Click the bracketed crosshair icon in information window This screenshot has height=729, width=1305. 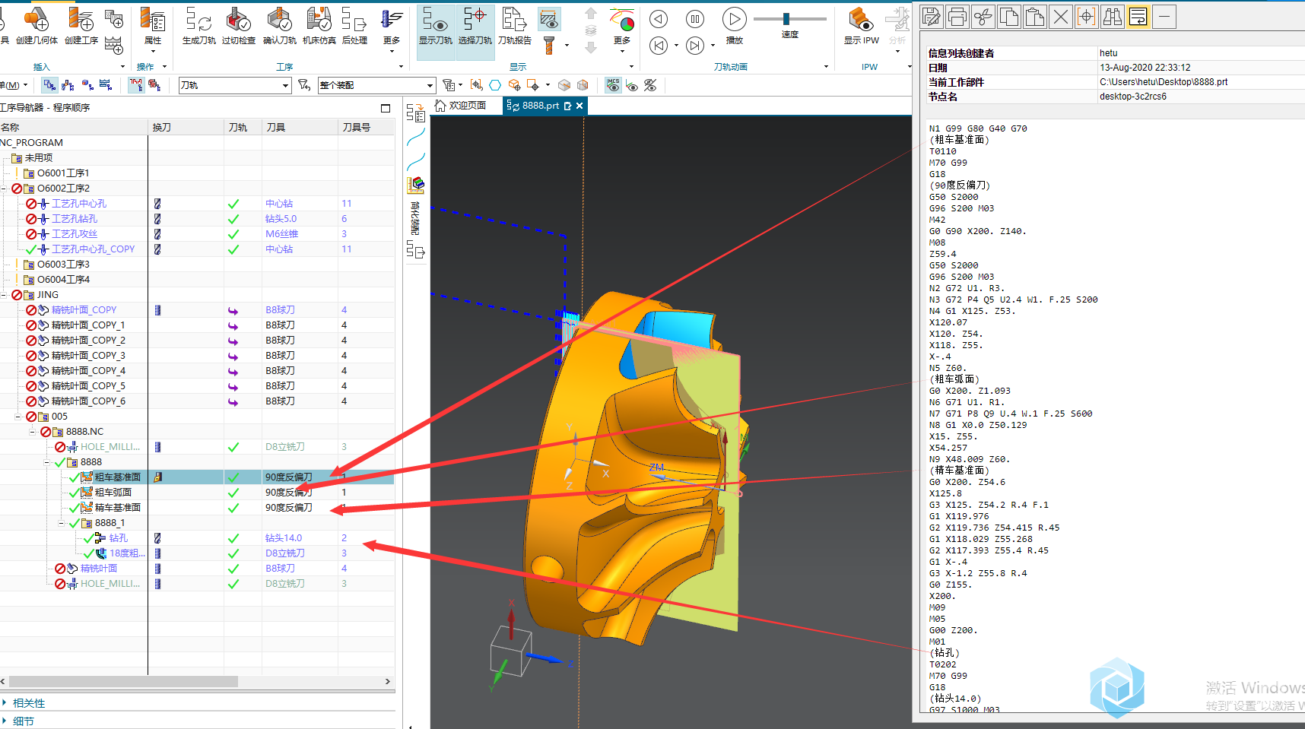click(x=1087, y=16)
